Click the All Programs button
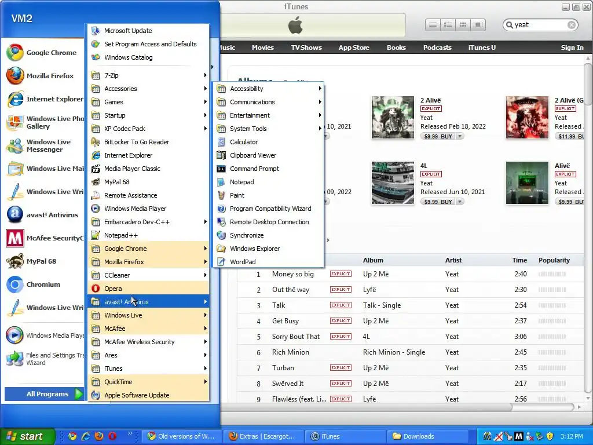Viewport: 593px width, 445px height. pos(44,394)
